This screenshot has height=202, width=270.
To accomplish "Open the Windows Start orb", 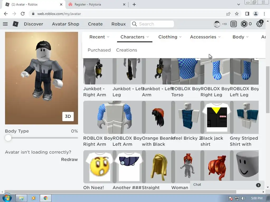I will pos(7,198).
